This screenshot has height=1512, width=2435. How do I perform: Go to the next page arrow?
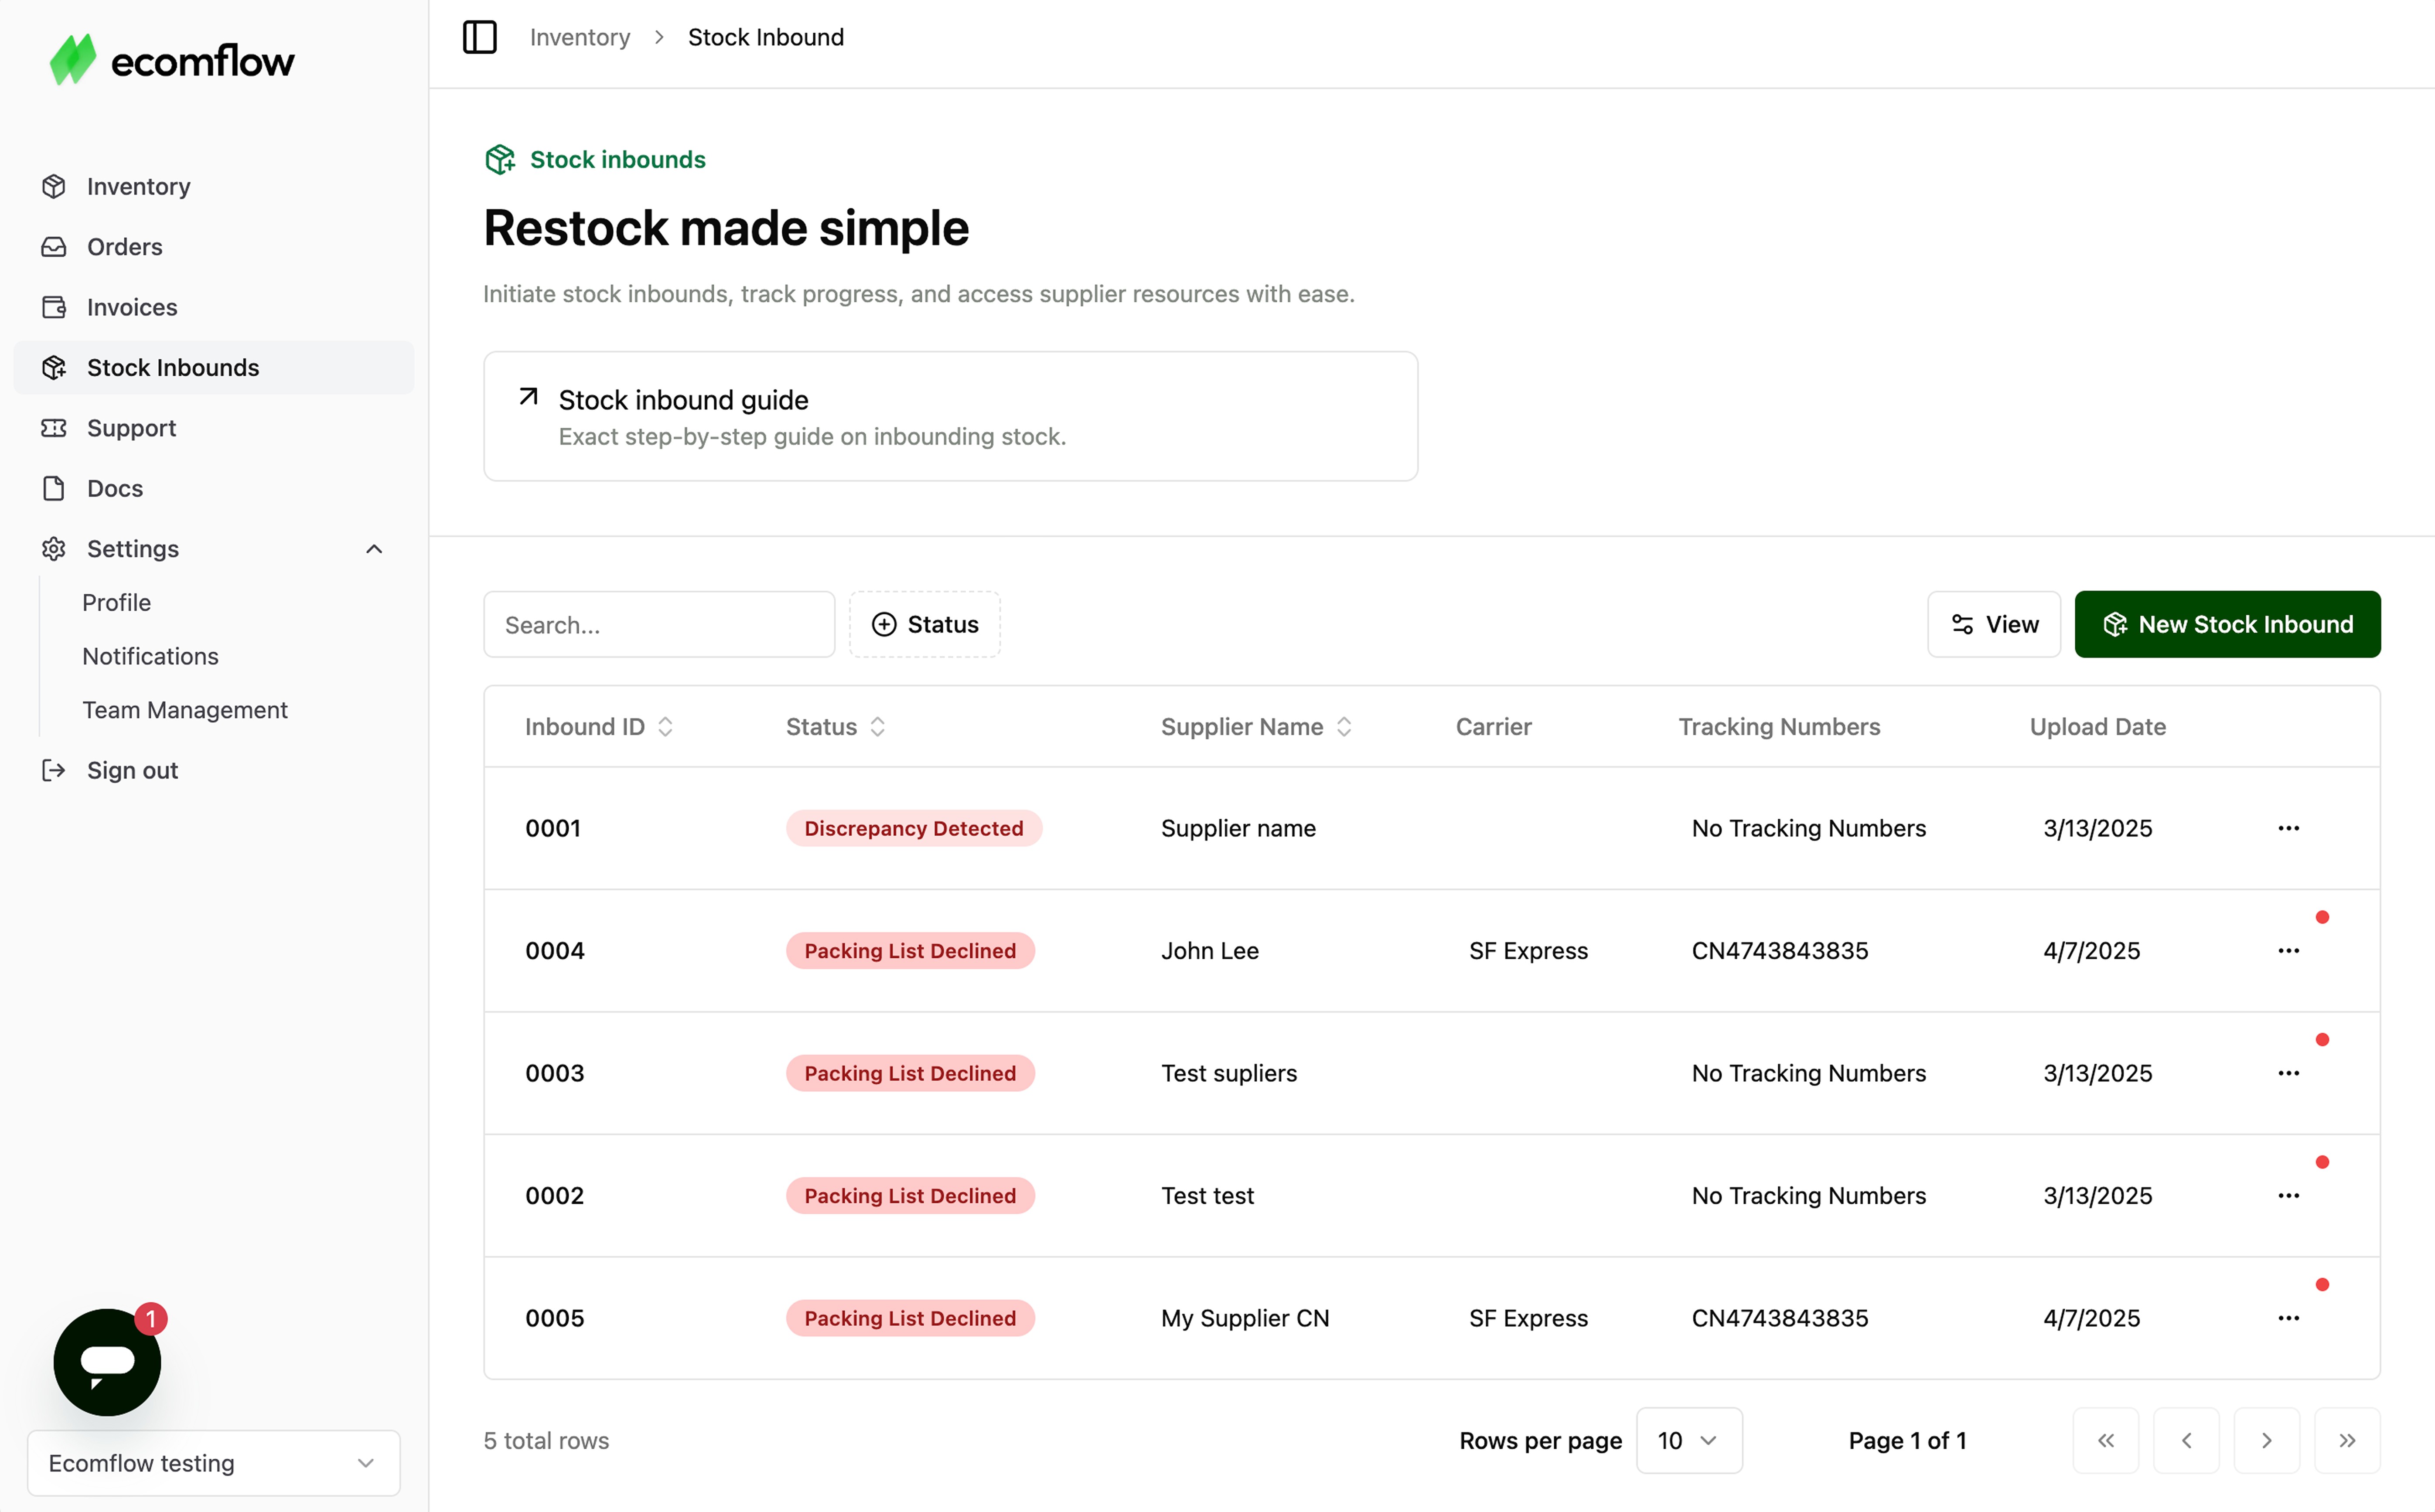(2266, 1440)
